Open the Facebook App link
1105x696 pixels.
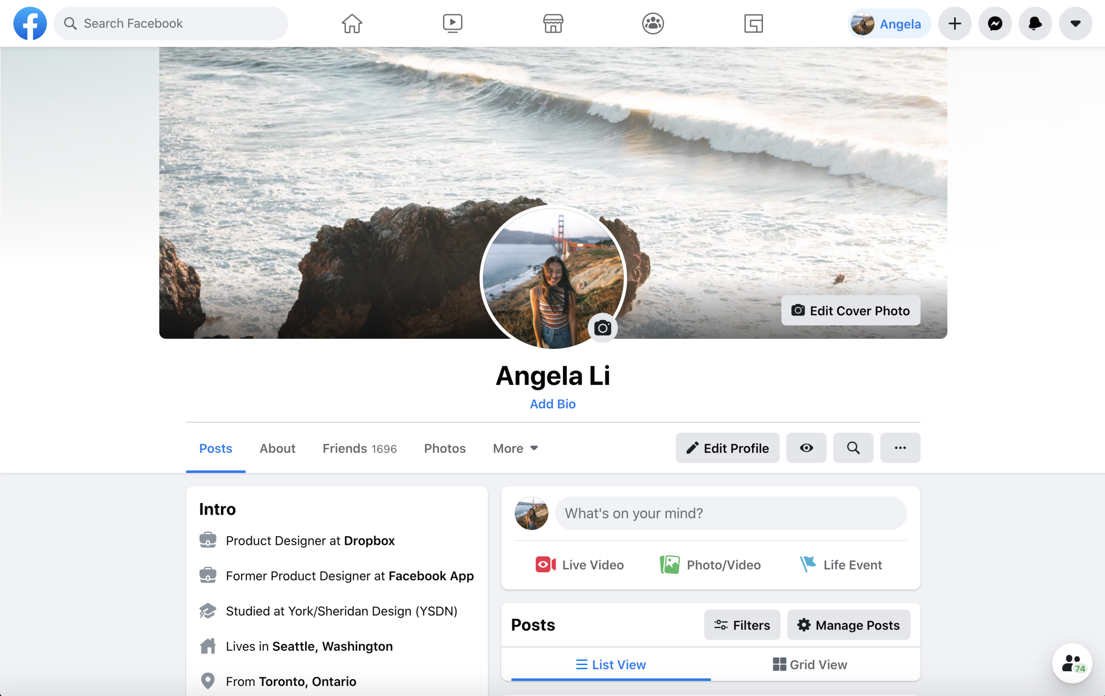click(x=431, y=576)
